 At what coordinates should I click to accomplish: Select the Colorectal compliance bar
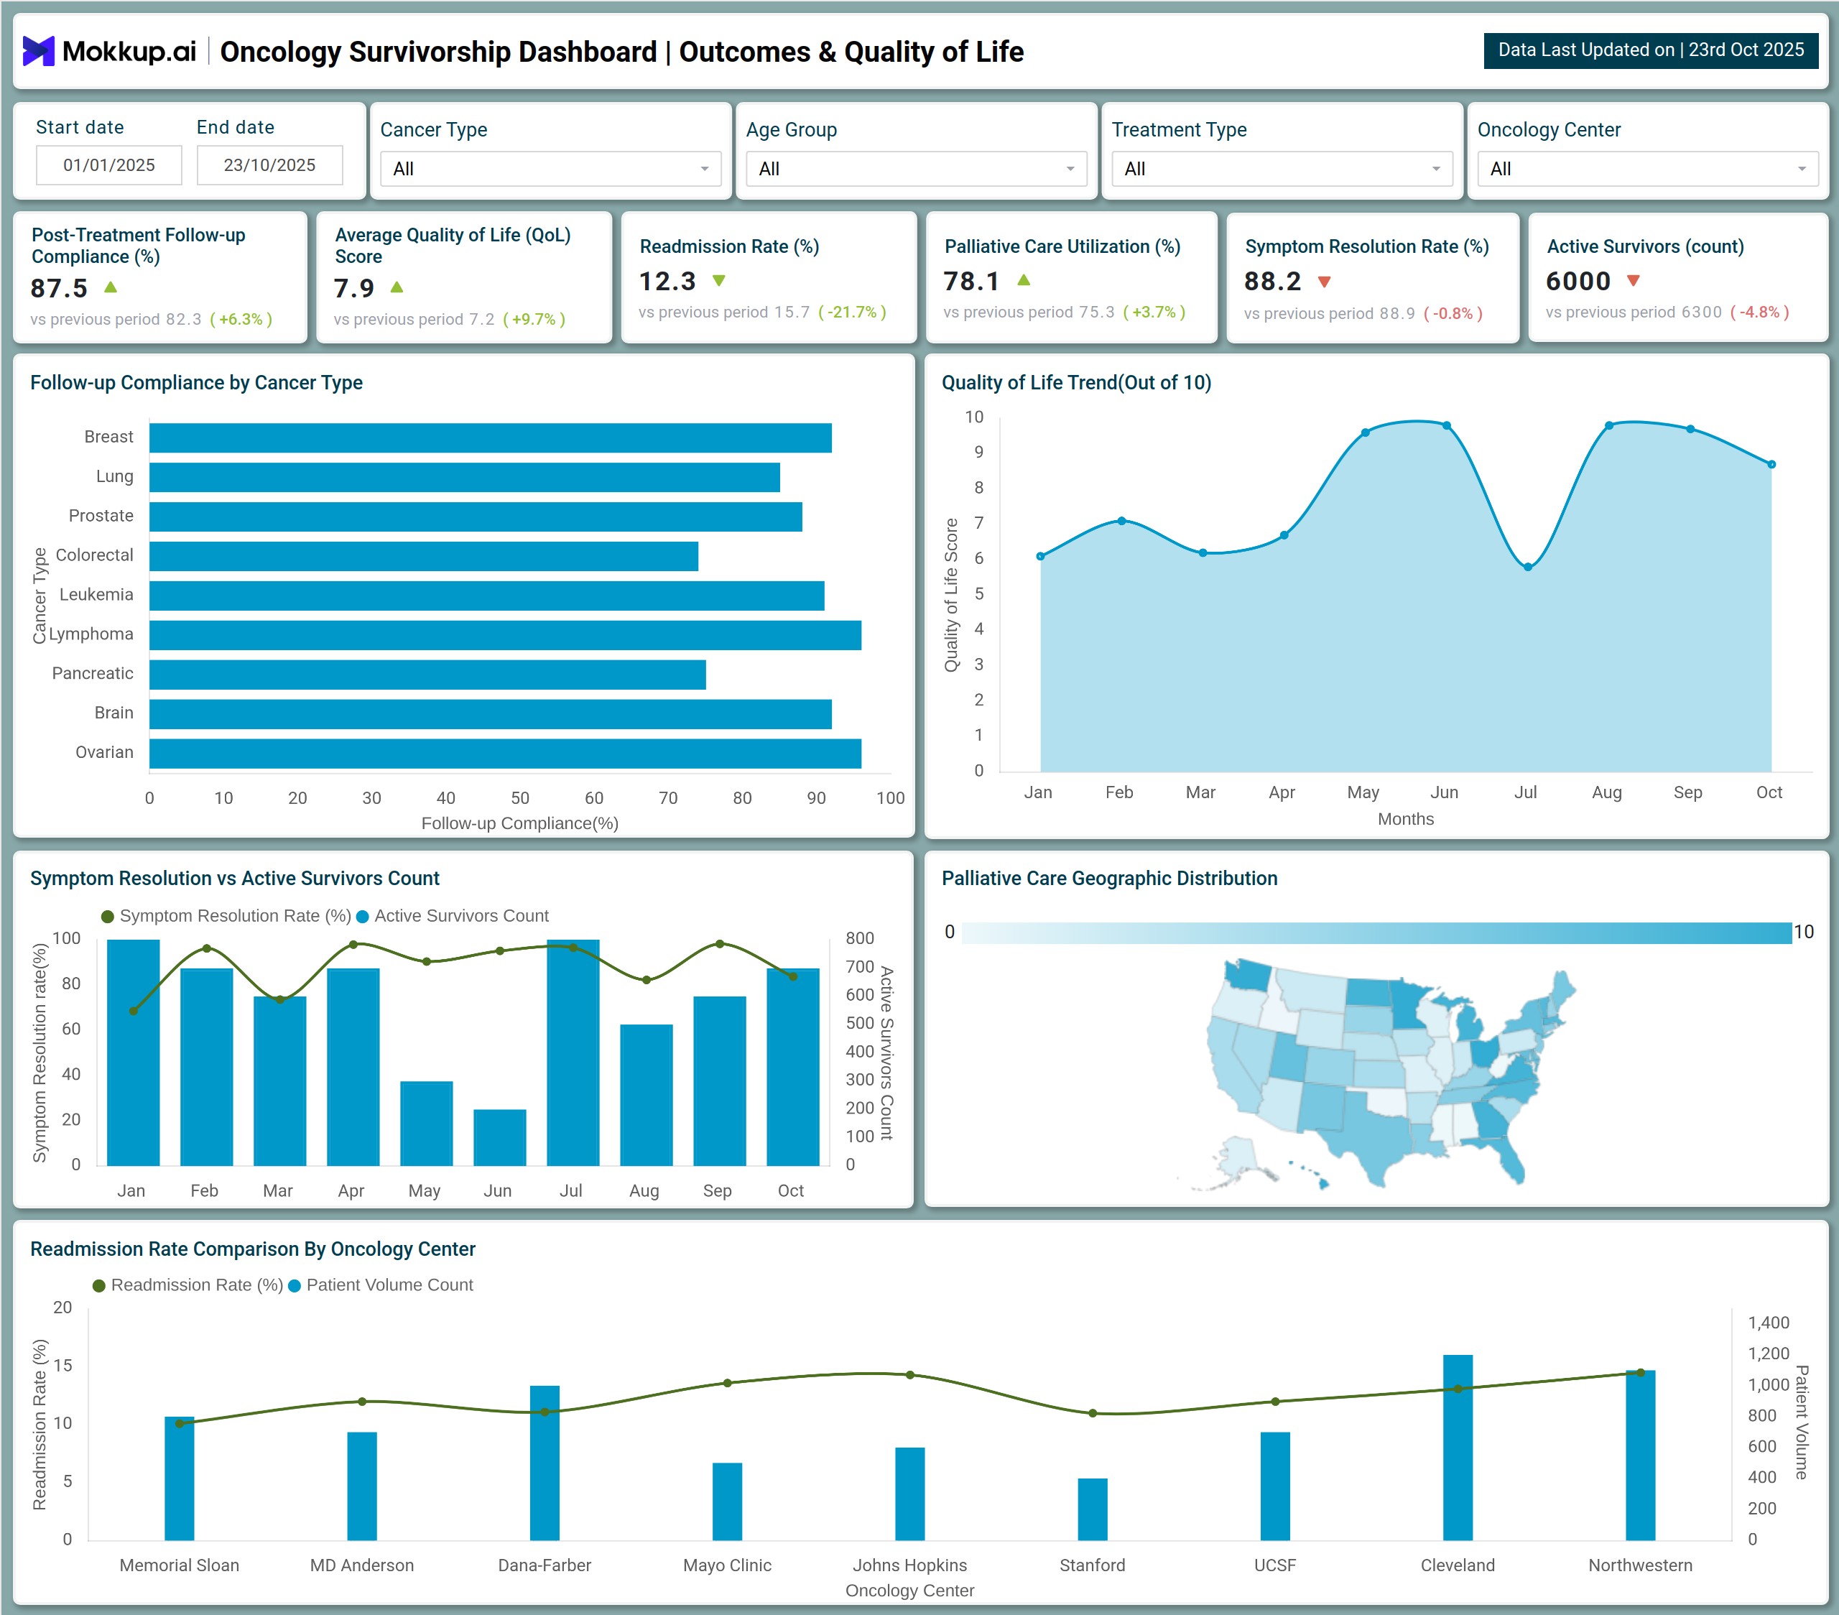[424, 556]
